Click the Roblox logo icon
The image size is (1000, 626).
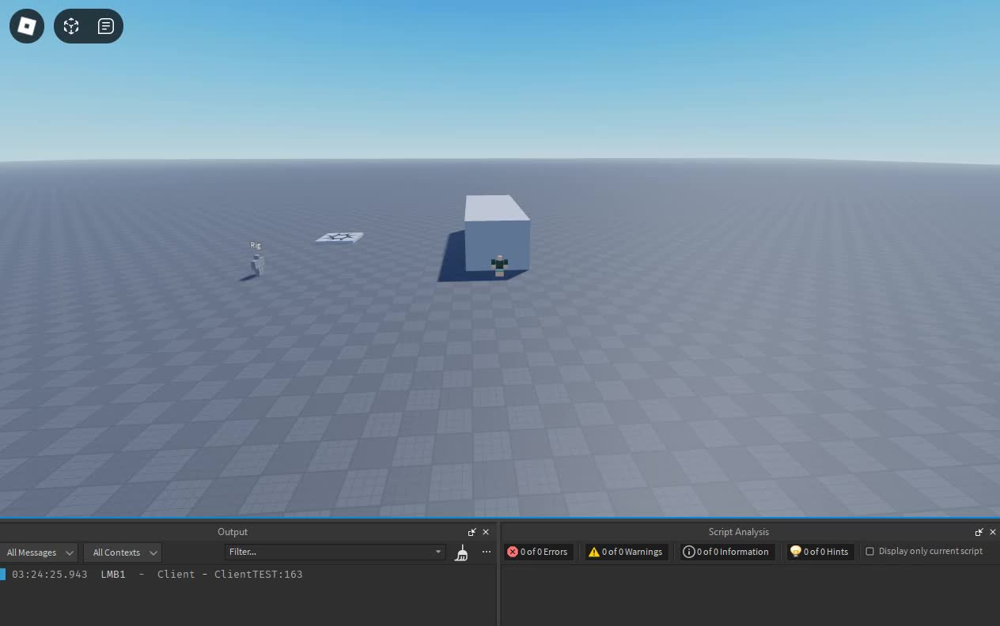coord(26,25)
